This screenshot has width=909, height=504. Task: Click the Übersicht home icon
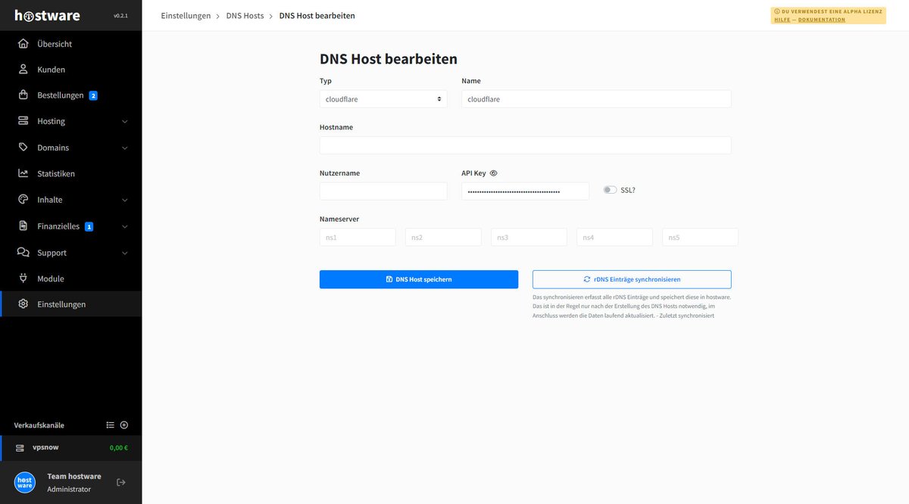tap(23, 43)
